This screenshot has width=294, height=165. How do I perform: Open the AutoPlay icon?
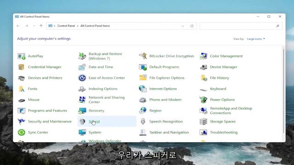(x=22, y=56)
